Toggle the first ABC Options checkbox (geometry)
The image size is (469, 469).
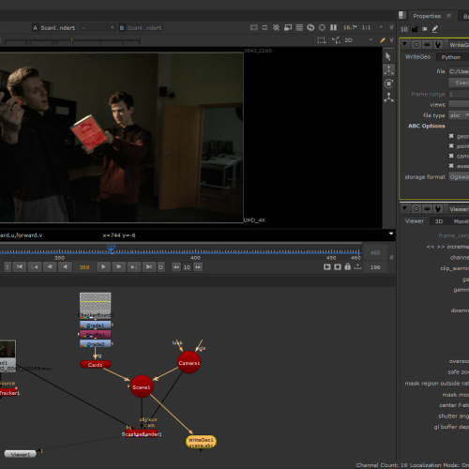451,136
